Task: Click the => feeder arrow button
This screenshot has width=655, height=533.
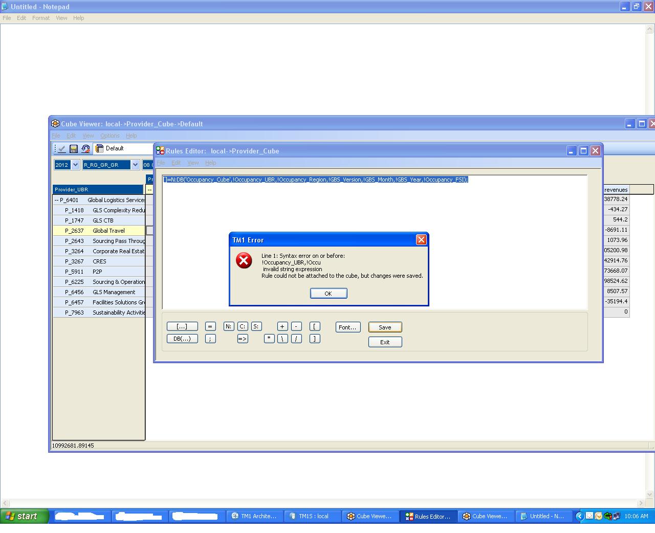Action: [x=243, y=339]
